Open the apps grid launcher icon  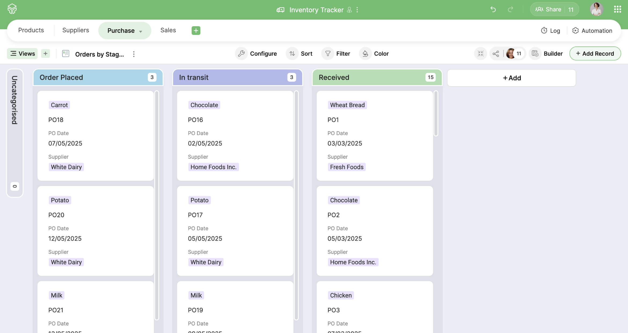617,9
